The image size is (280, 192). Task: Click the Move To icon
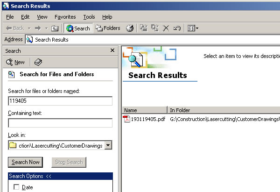pyautogui.click(x=144, y=28)
